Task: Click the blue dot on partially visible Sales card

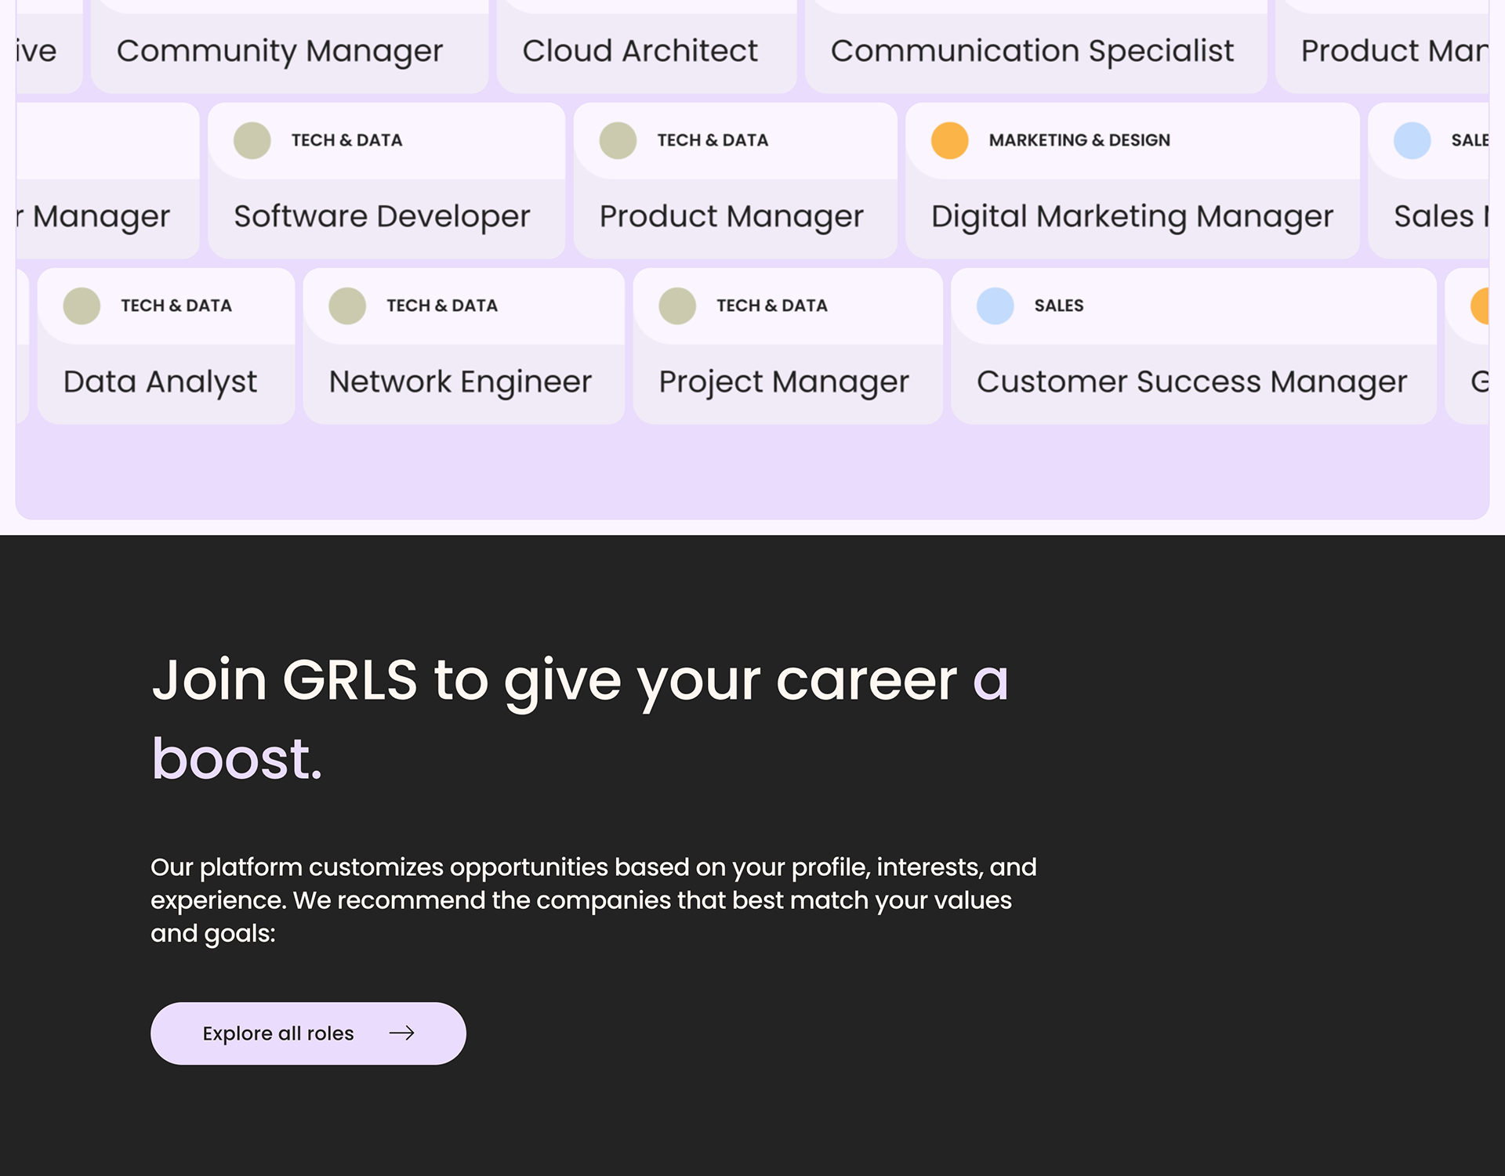Action: (1412, 141)
